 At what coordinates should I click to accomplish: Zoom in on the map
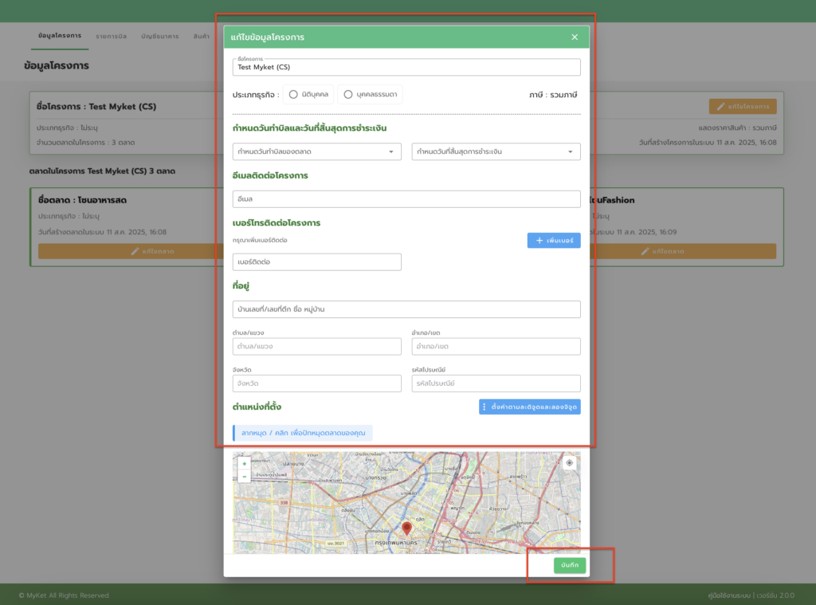click(x=244, y=463)
